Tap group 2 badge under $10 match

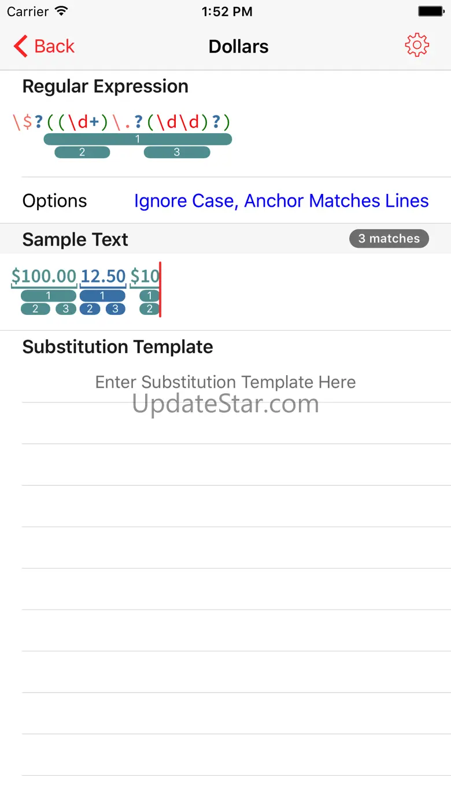point(149,309)
